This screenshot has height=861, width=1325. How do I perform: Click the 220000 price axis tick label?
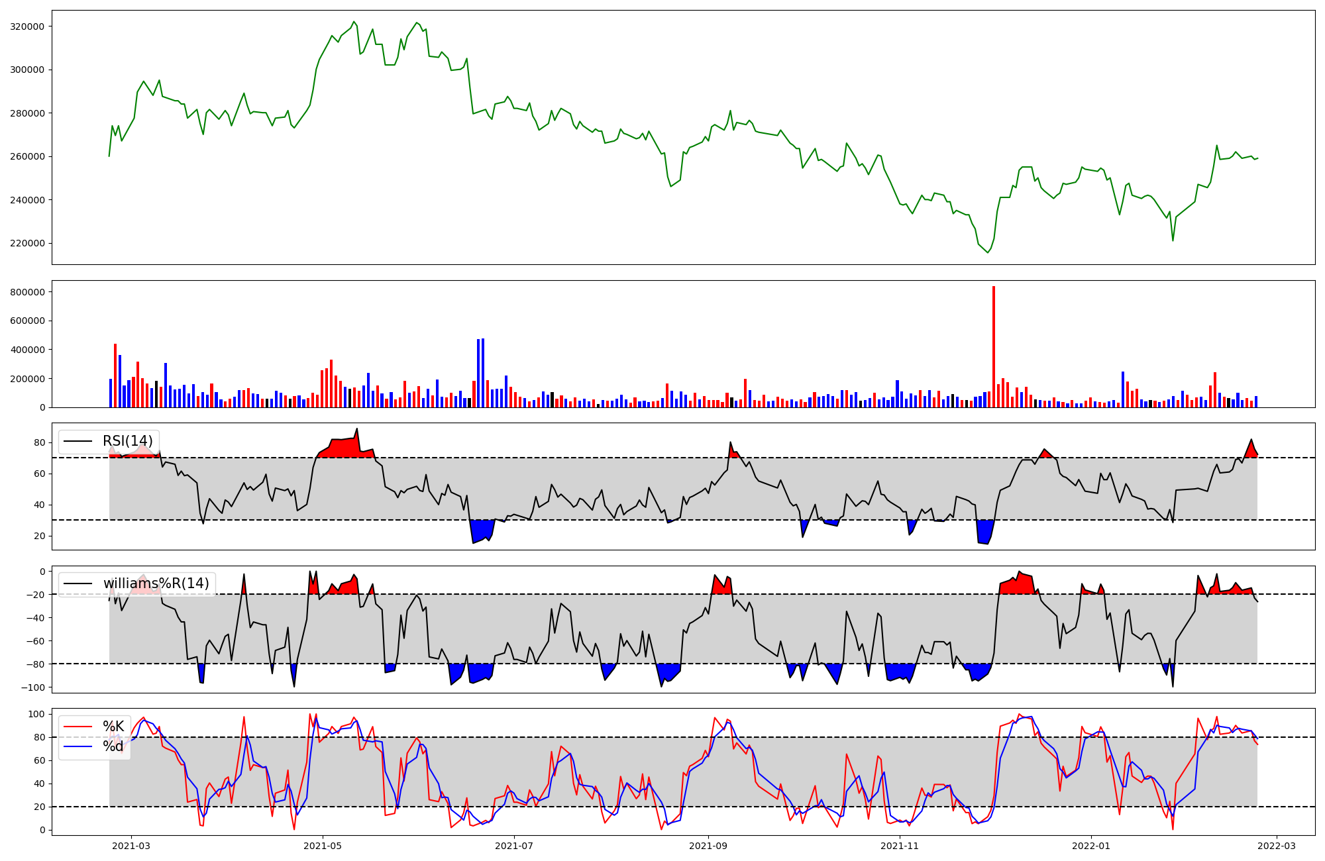pos(28,243)
